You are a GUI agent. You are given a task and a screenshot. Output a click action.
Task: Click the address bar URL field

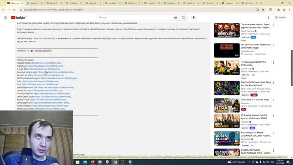138,10
